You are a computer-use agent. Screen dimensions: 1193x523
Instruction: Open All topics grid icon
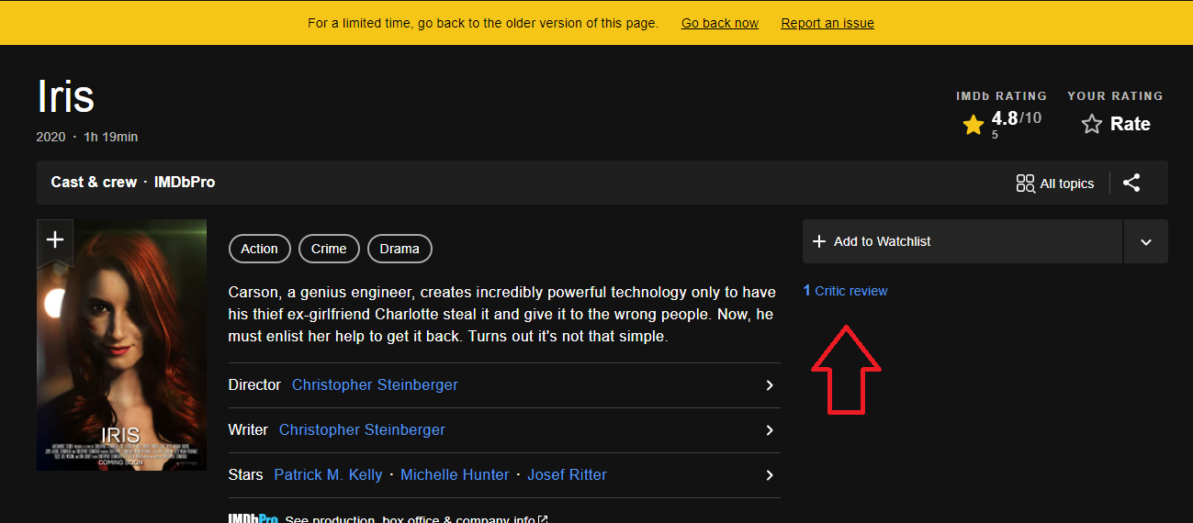click(1025, 183)
